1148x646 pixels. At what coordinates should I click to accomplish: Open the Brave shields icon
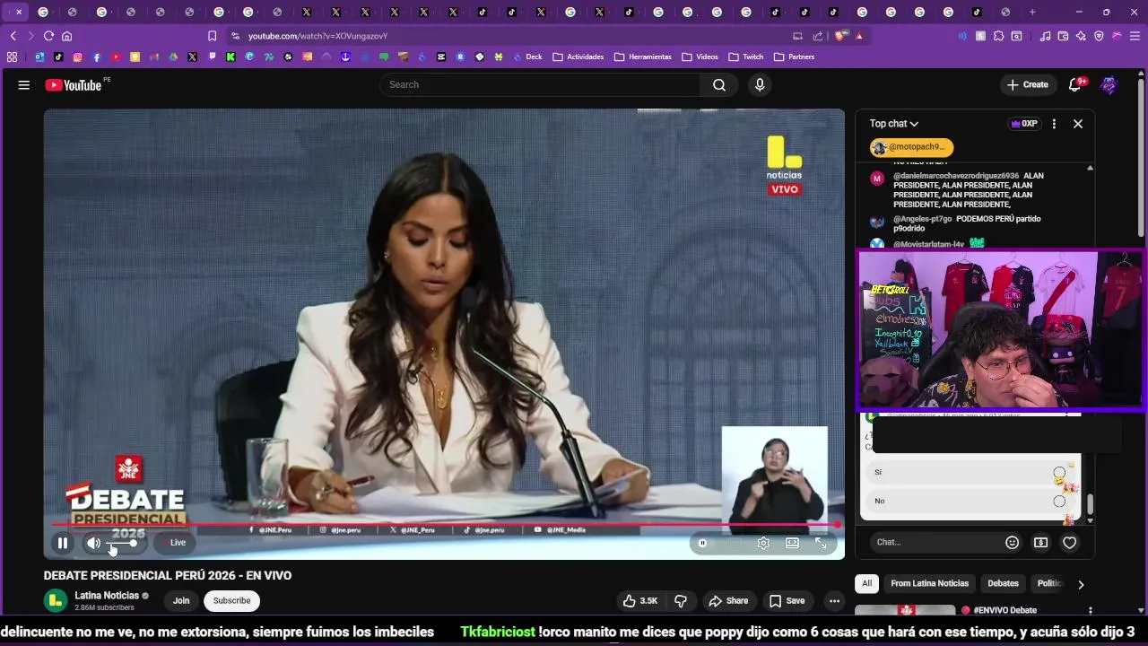tap(840, 36)
